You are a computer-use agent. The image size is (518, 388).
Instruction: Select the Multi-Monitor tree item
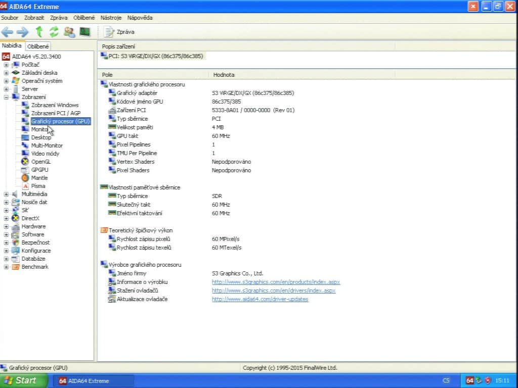point(47,145)
